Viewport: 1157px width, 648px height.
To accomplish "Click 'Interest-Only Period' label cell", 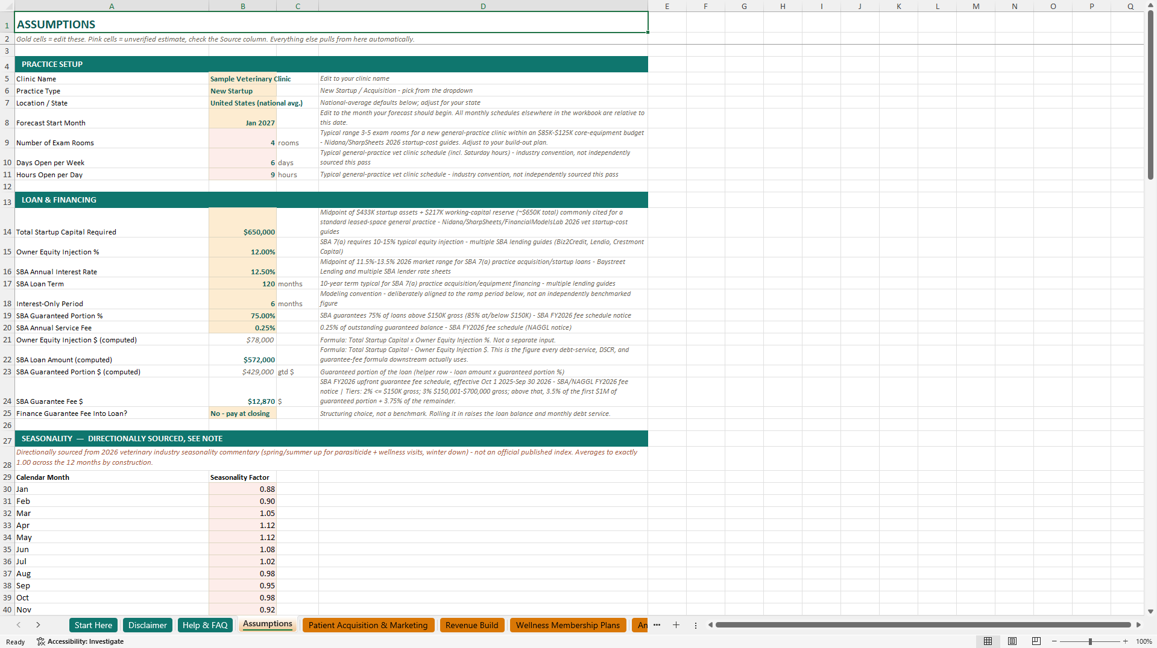I will click(112, 299).
